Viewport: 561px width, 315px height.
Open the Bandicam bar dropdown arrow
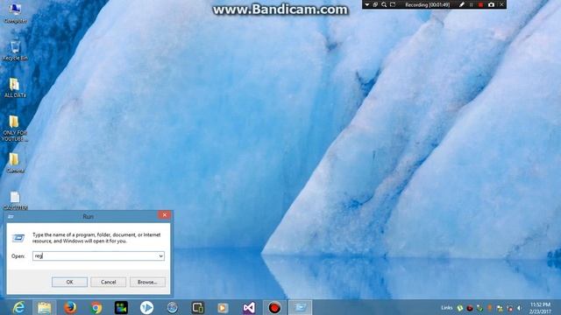click(x=367, y=4)
